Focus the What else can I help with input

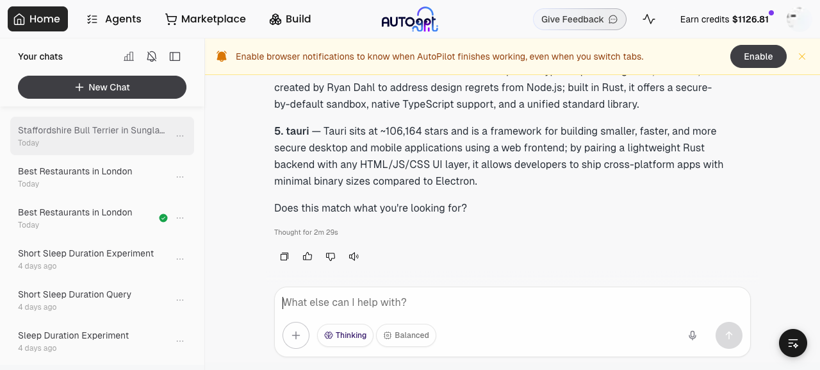coord(512,303)
